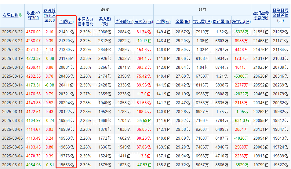
Task: Click net buy value 393.2亿
Action: (144, 67)
